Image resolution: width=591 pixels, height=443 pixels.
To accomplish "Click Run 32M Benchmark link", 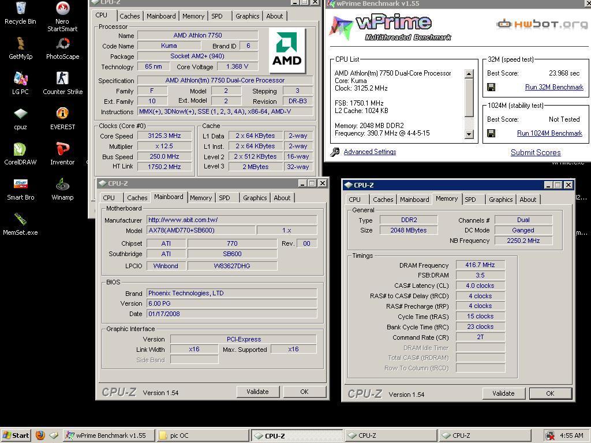I will pos(554,87).
